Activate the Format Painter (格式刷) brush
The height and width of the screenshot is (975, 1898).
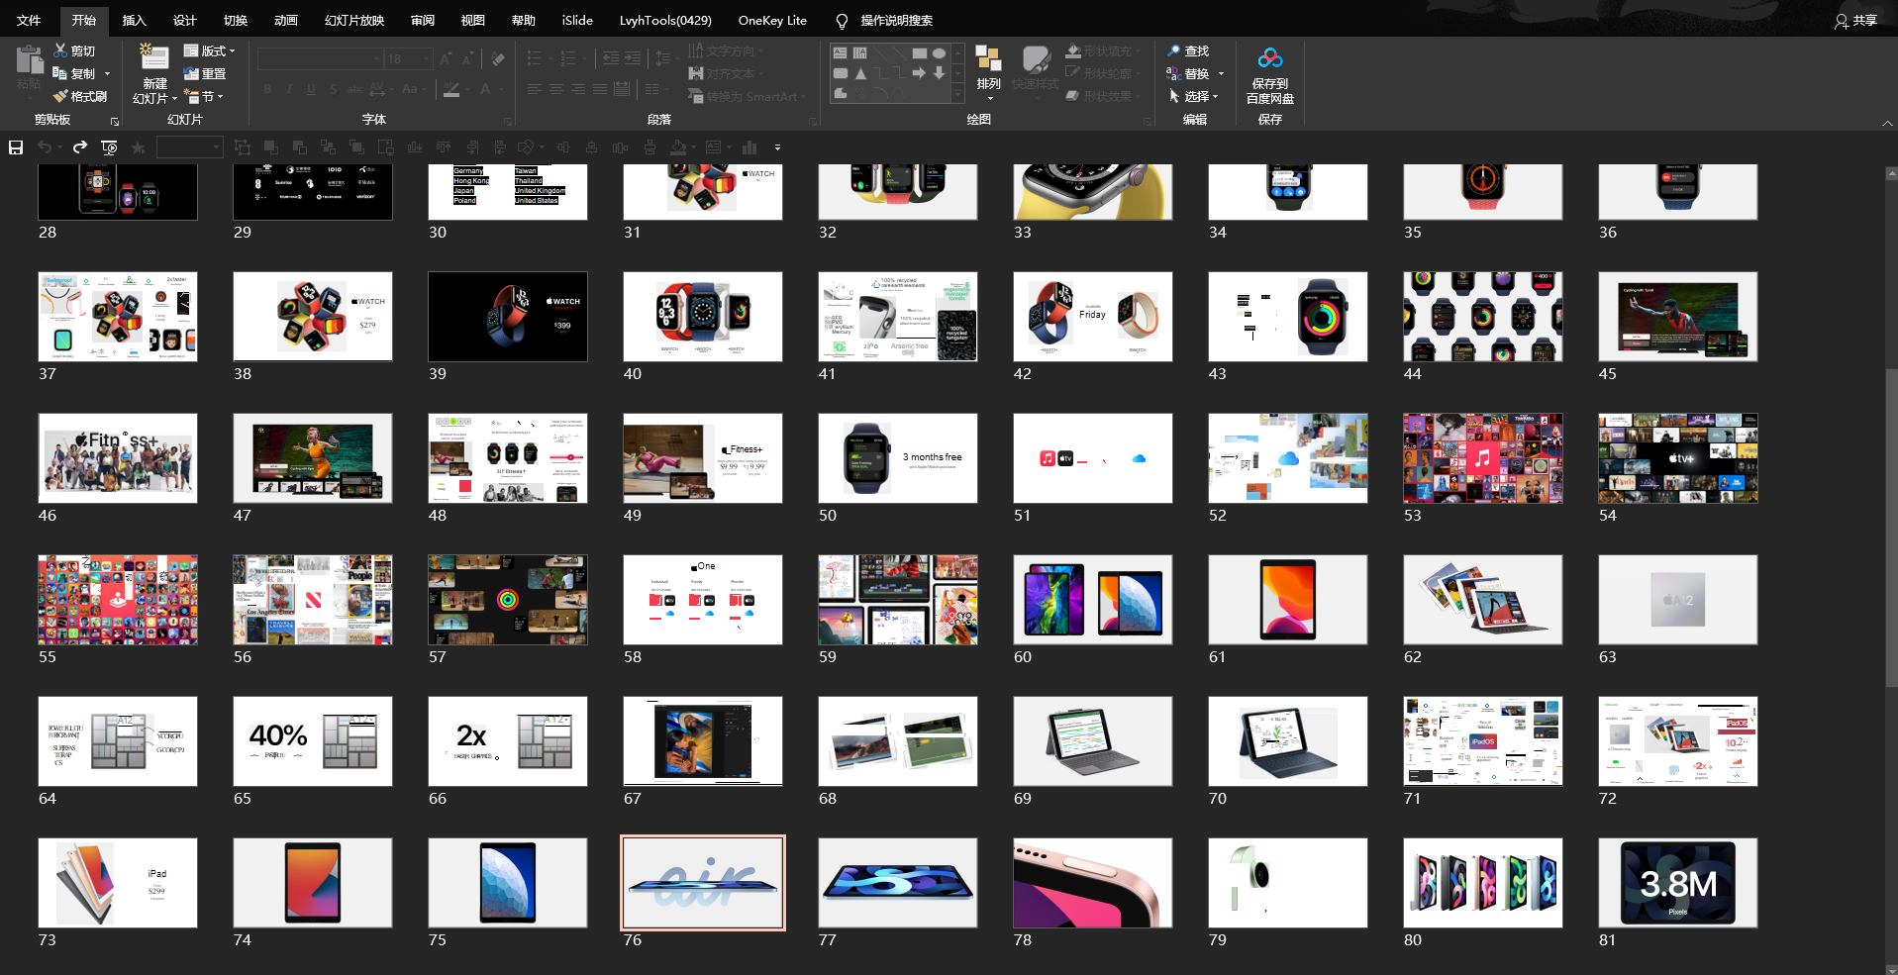click(60, 96)
